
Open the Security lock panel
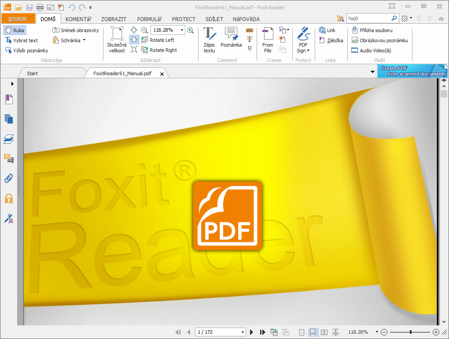(x=9, y=198)
